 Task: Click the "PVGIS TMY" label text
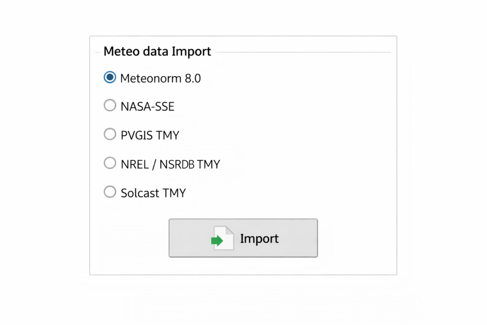pyautogui.click(x=150, y=135)
